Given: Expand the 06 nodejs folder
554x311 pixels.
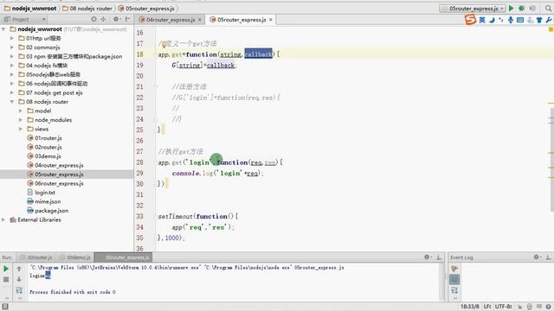Looking at the screenshot, I should 12,84.
